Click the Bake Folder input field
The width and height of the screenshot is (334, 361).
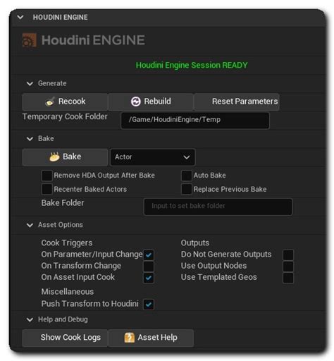tap(218, 207)
